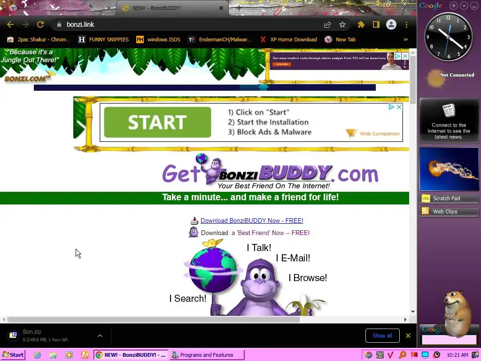Click the horizontal scrollbar thumb
The height and width of the screenshot is (361, 481).
click(x=153, y=320)
